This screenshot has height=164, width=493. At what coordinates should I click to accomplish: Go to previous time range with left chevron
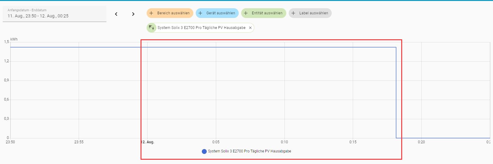tap(116, 14)
